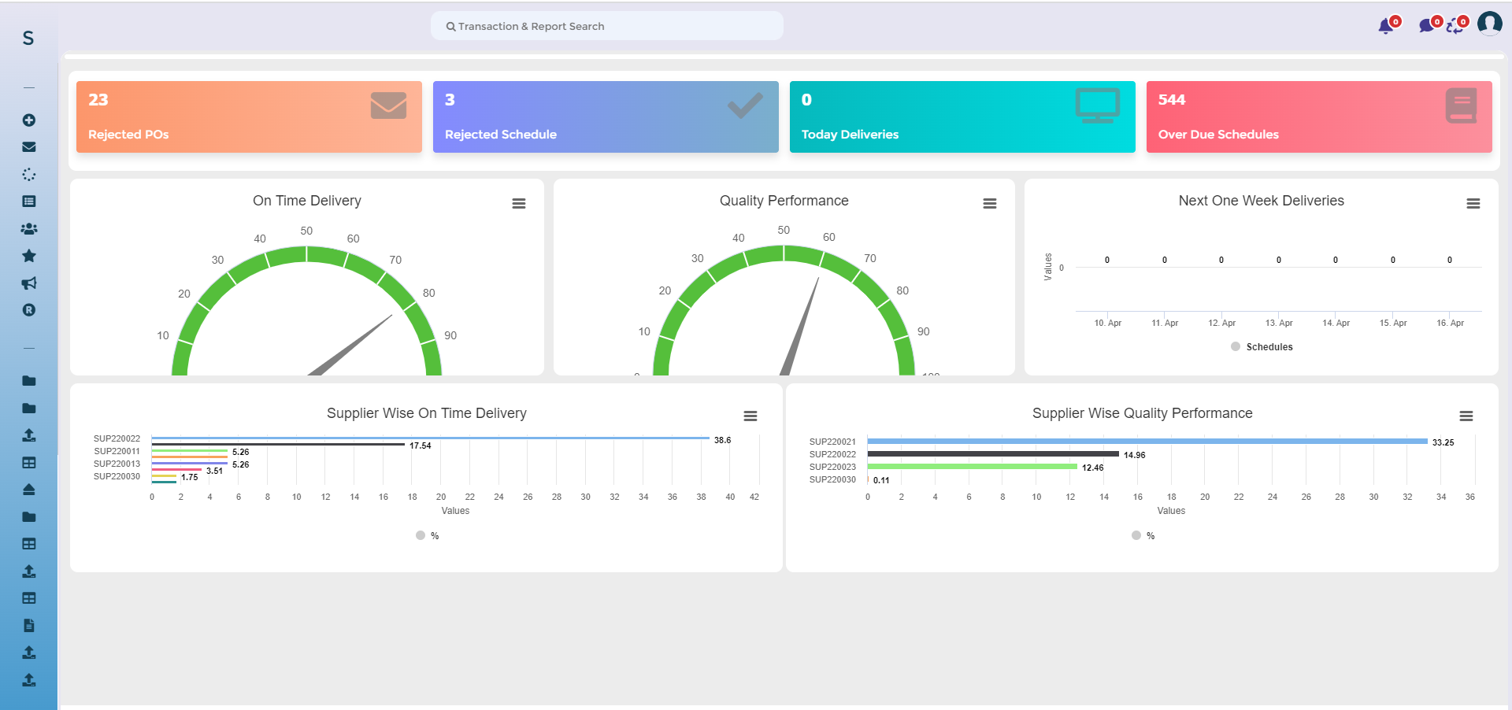Click SUP220021 bar showing 33.25
The height and width of the screenshot is (710, 1512).
click(x=1147, y=442)
